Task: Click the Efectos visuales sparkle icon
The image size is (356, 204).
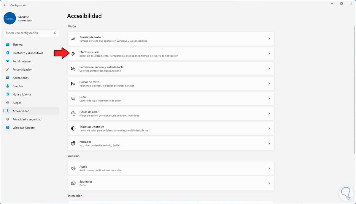Action: pos(73,54)
